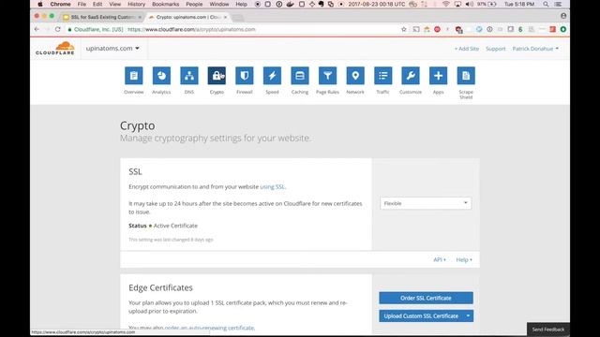Open the Firewall shield icon
This screenshot has height=337, width=600.
point(245,76)
